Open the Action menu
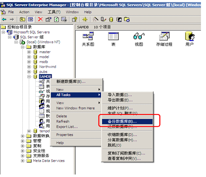 coord(24,12)
